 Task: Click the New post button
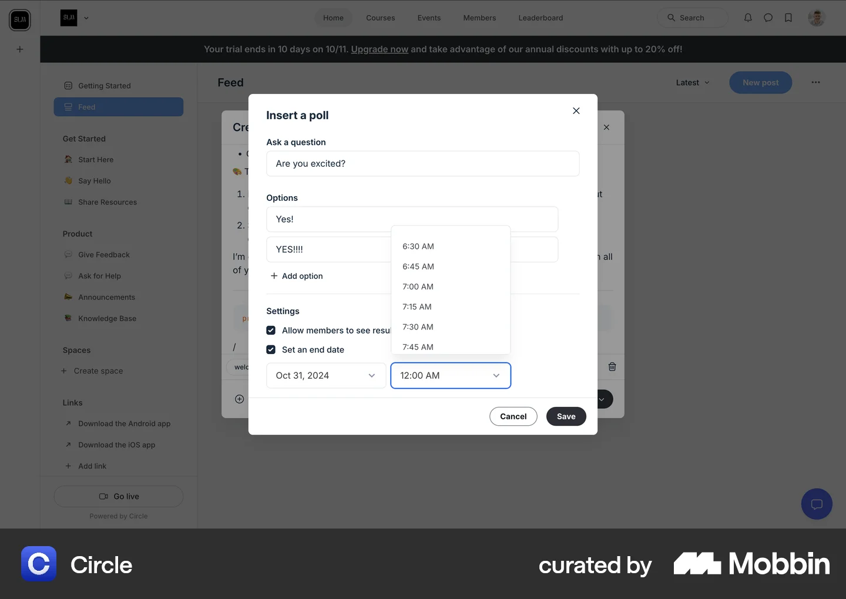[x=761, y=82]
